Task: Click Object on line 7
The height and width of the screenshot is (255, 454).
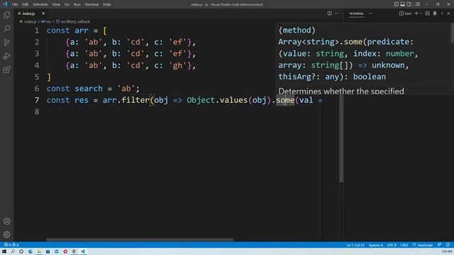Action: click(x=201, y=100)
